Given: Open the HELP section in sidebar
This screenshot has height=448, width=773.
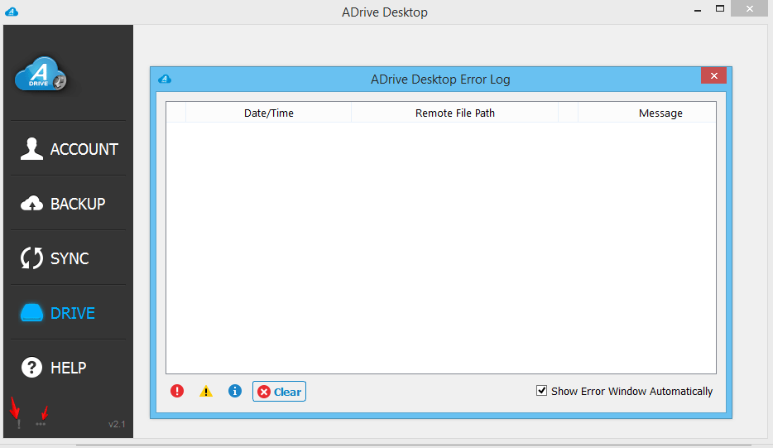Looking at the screenshot, I should (x=54, y=368).
